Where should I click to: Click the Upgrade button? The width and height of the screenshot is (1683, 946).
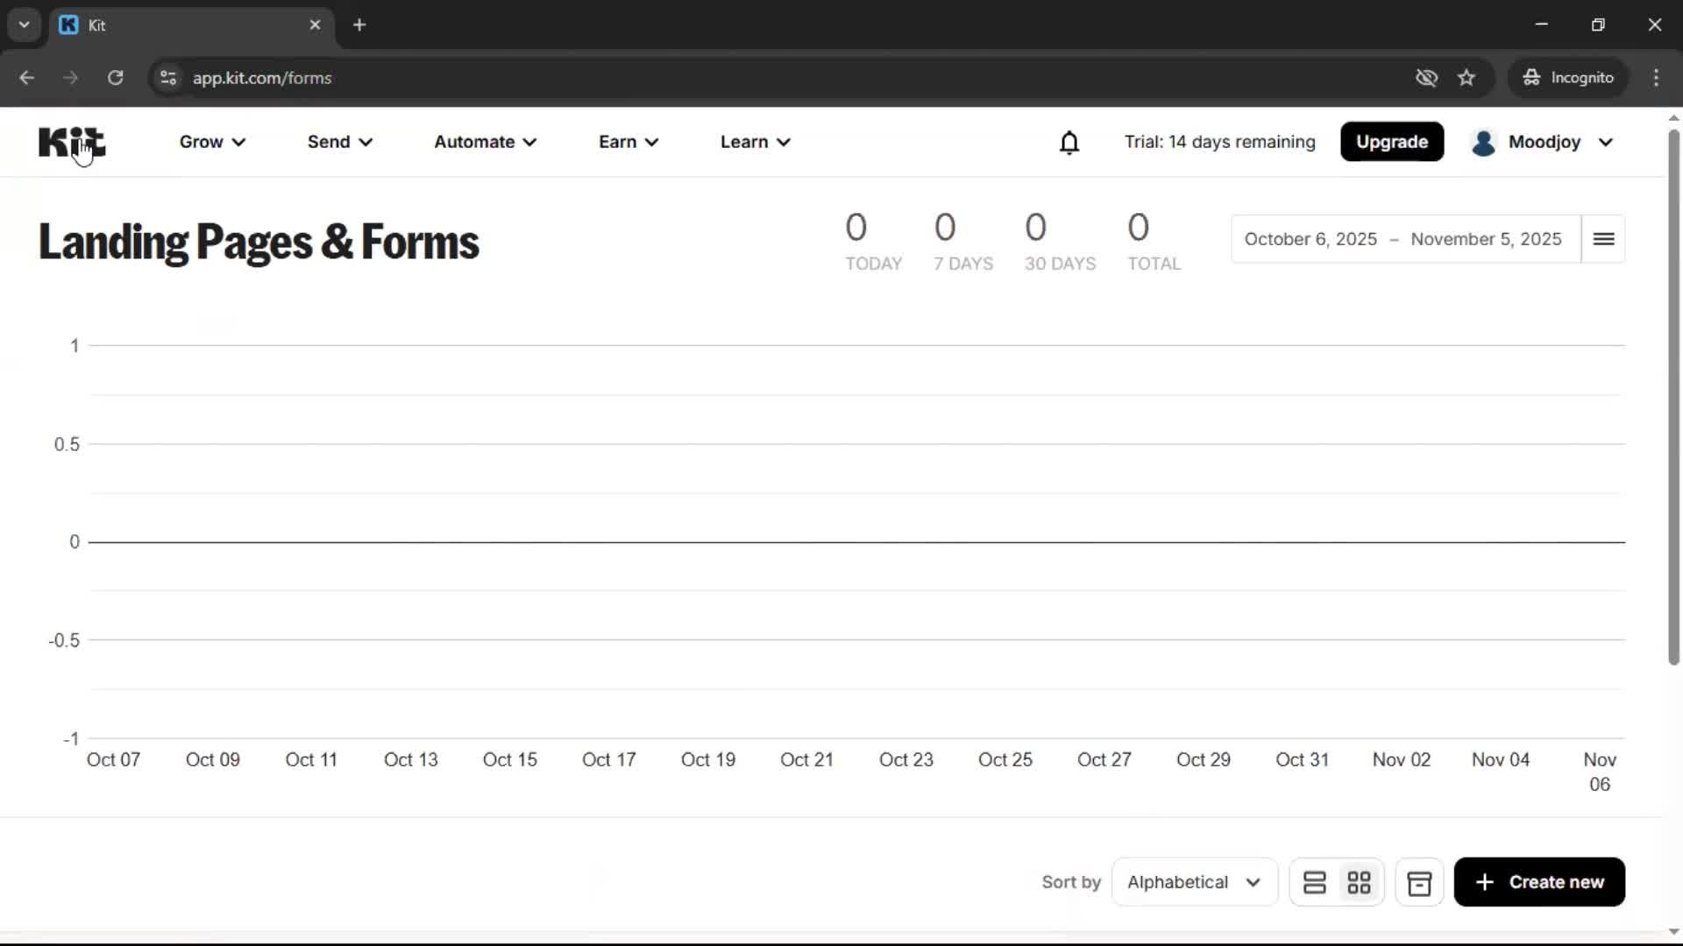click(1392, 142)
